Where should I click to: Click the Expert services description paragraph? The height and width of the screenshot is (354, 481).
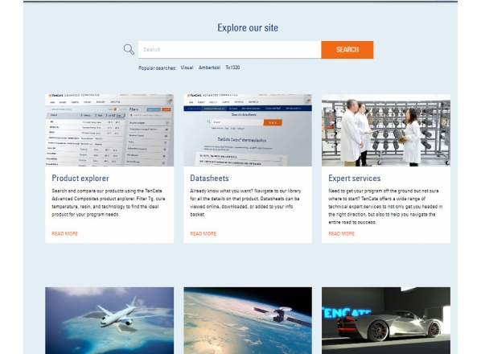[385, 207]
